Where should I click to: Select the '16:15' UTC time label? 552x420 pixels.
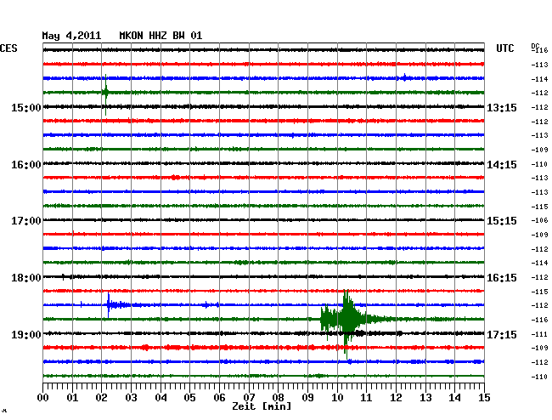click(x=502, y=278)
